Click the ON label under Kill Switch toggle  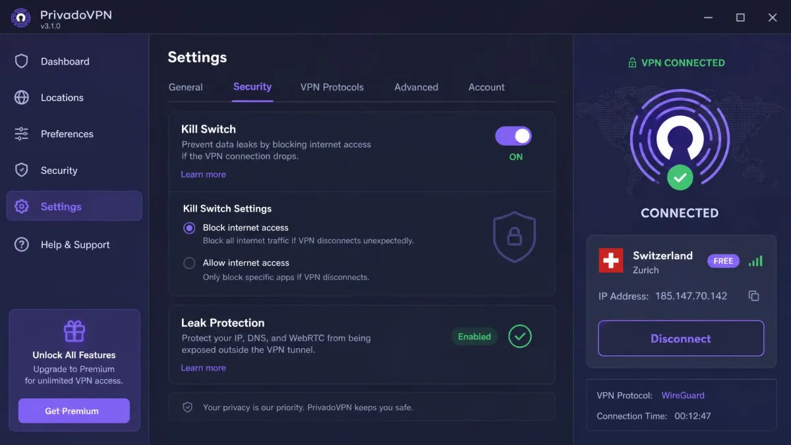pos(516,157)
